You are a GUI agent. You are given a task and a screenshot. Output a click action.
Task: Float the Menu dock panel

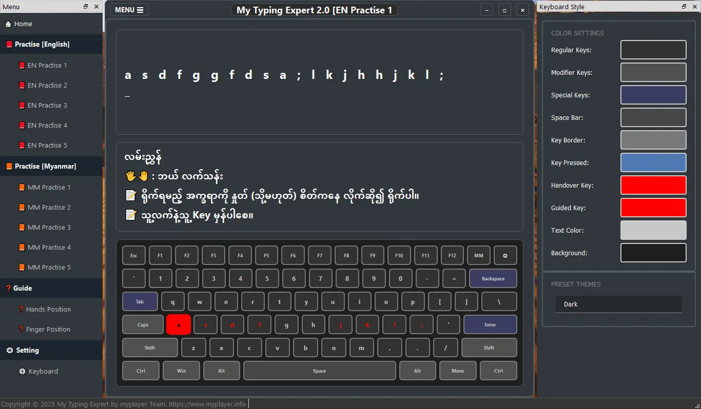pyautogui.click(x=86, y=7)
